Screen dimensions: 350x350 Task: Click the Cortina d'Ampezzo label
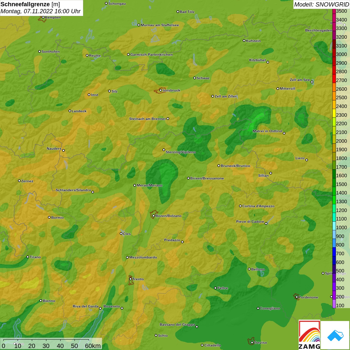tap(258, 206)
